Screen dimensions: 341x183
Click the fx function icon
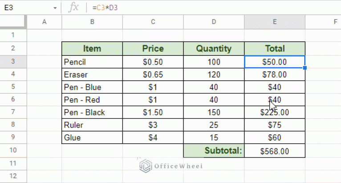click(73, 8)
